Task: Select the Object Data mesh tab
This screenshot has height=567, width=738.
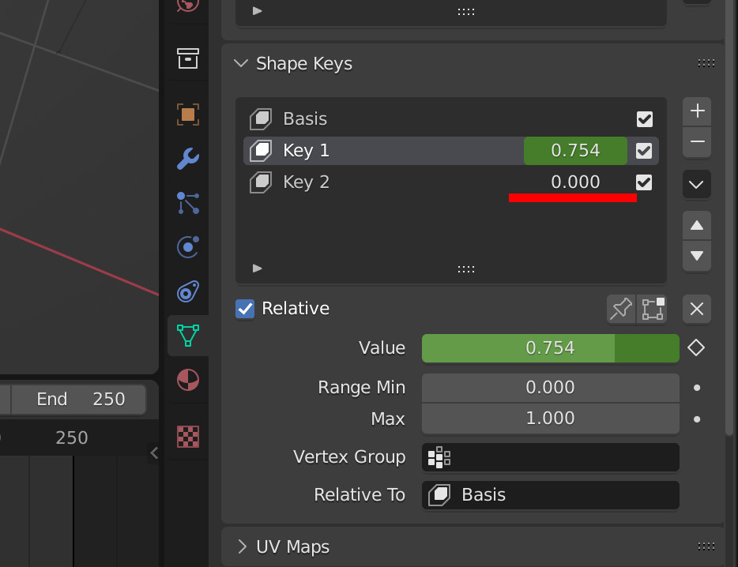Action: click(x=188, y=336)
